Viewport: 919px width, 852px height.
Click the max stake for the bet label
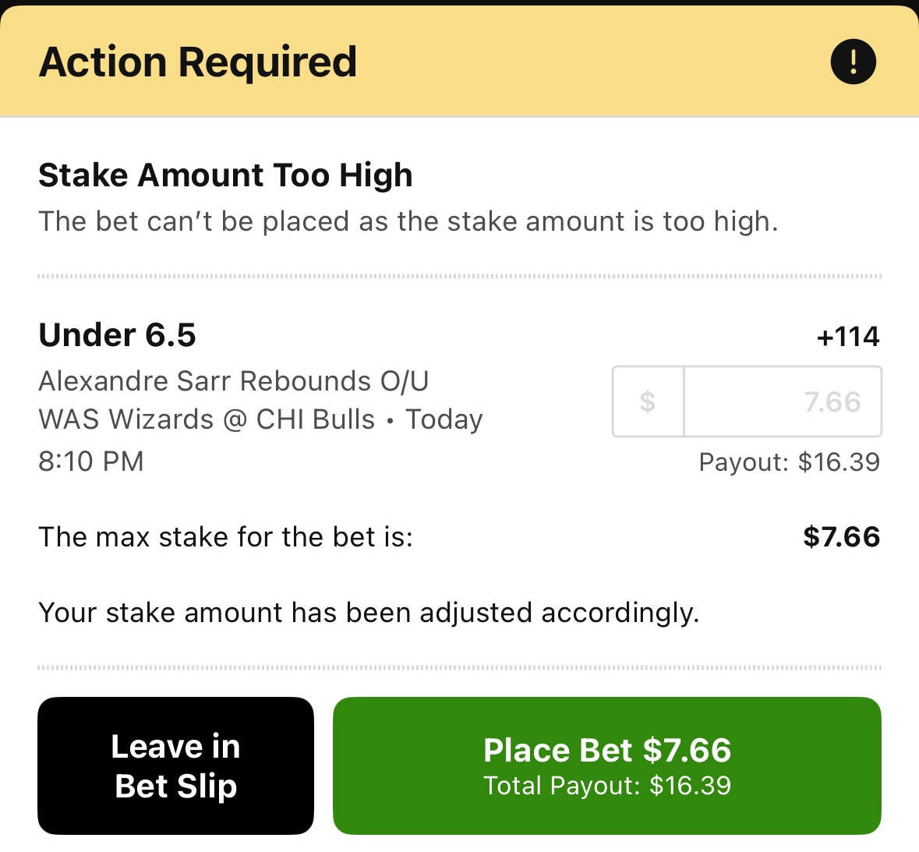click(226, 537)
